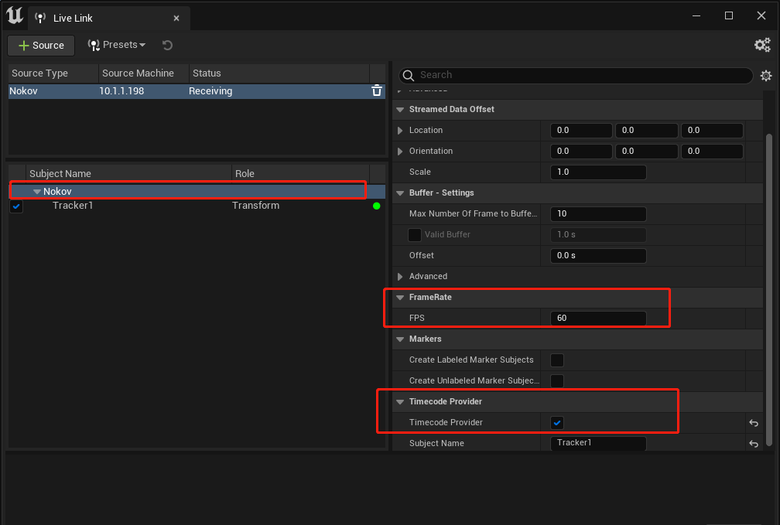The image size is (780, 525).
Task: Disable the Timecode Provider checkbox
Action: 557,423
